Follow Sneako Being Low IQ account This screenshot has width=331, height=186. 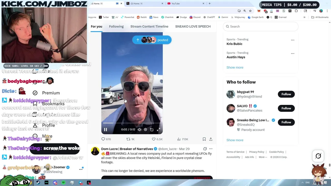point(286,122)
